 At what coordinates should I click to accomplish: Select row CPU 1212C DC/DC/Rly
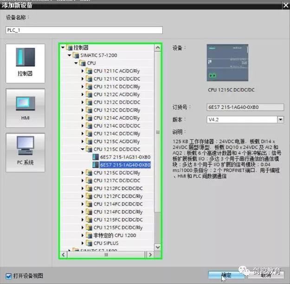coord(117,110)
